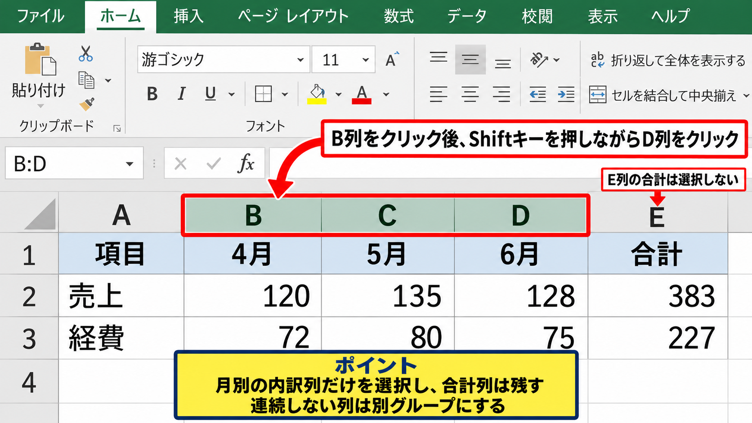Click the Insert Function fx icon
Viewport: 752px width, 423px height.
tap(246, 163)
